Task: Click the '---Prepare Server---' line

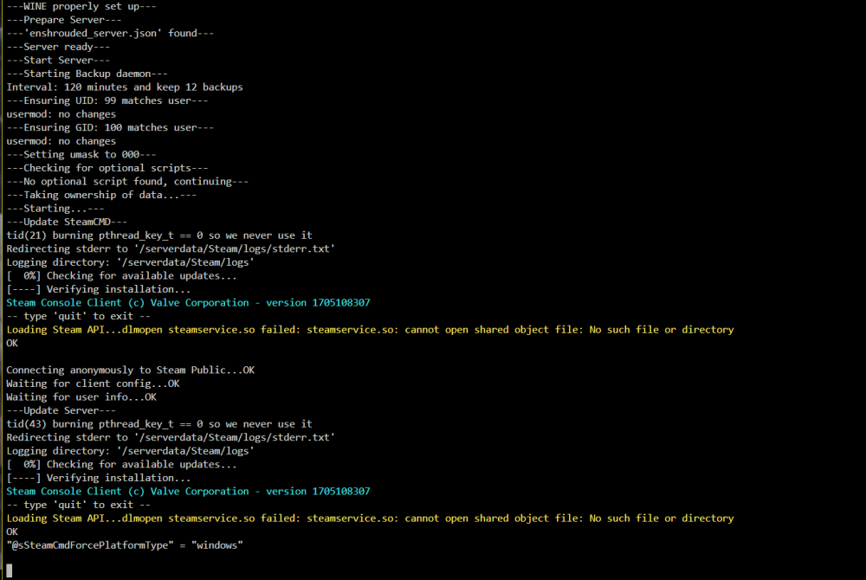Action: click(x=64, y=20)
